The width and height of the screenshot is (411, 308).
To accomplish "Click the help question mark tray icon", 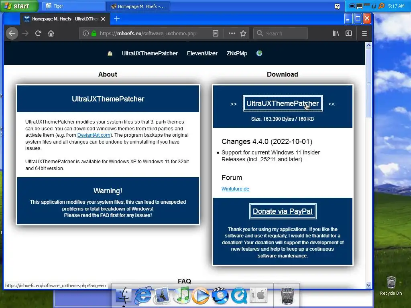I will (337, 6).
